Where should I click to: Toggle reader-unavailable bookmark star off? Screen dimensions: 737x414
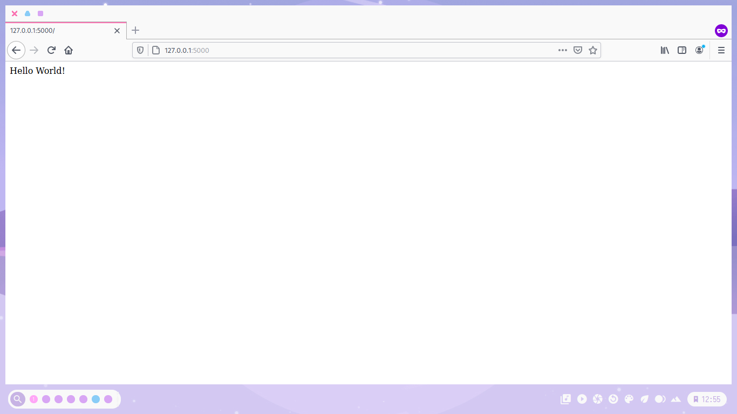pyautogui.click(x=593, y=50)
